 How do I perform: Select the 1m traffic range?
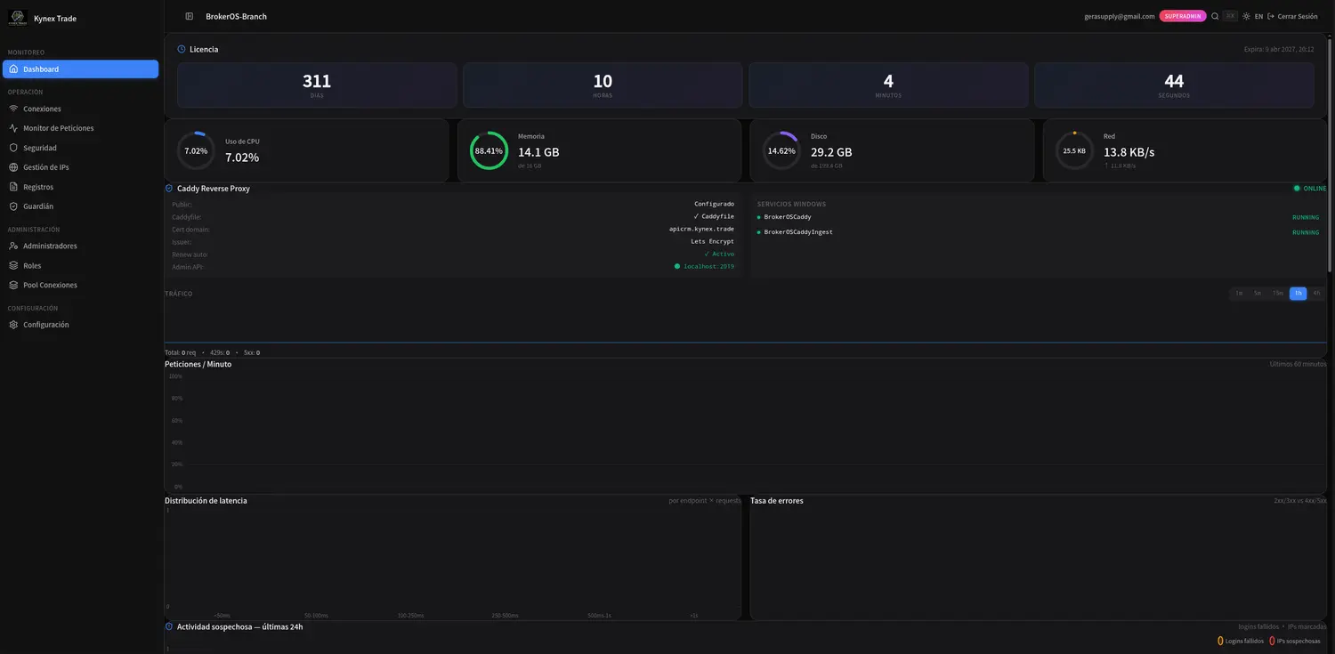pyautogui.click(x=1239, y=293)
